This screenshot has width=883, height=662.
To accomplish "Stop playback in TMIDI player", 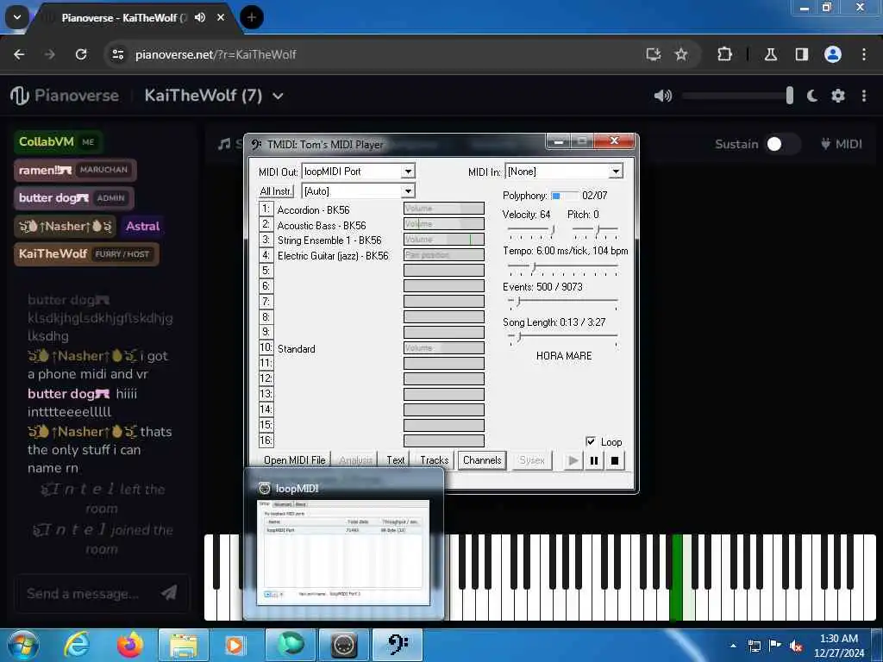I will [615, 460].
